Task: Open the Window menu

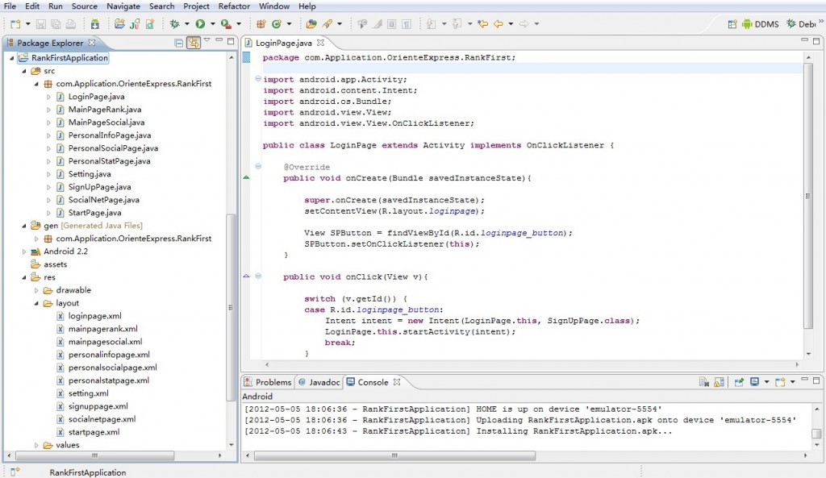Action: pos(274,6)
